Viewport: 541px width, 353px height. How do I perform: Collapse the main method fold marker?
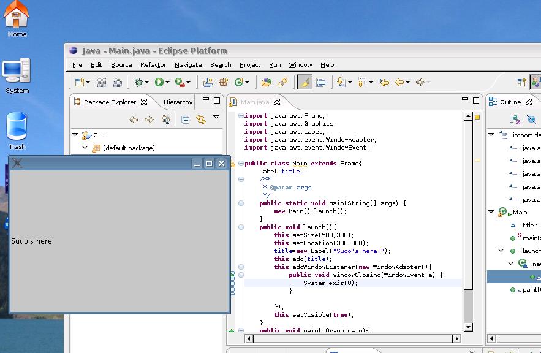tap(241, 203)
